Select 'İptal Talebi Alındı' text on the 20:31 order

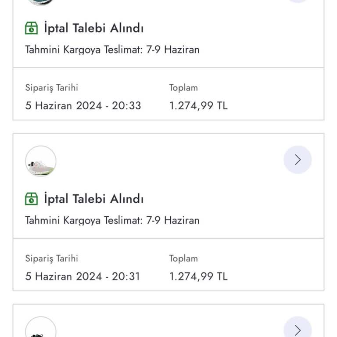tap(93, 199)
